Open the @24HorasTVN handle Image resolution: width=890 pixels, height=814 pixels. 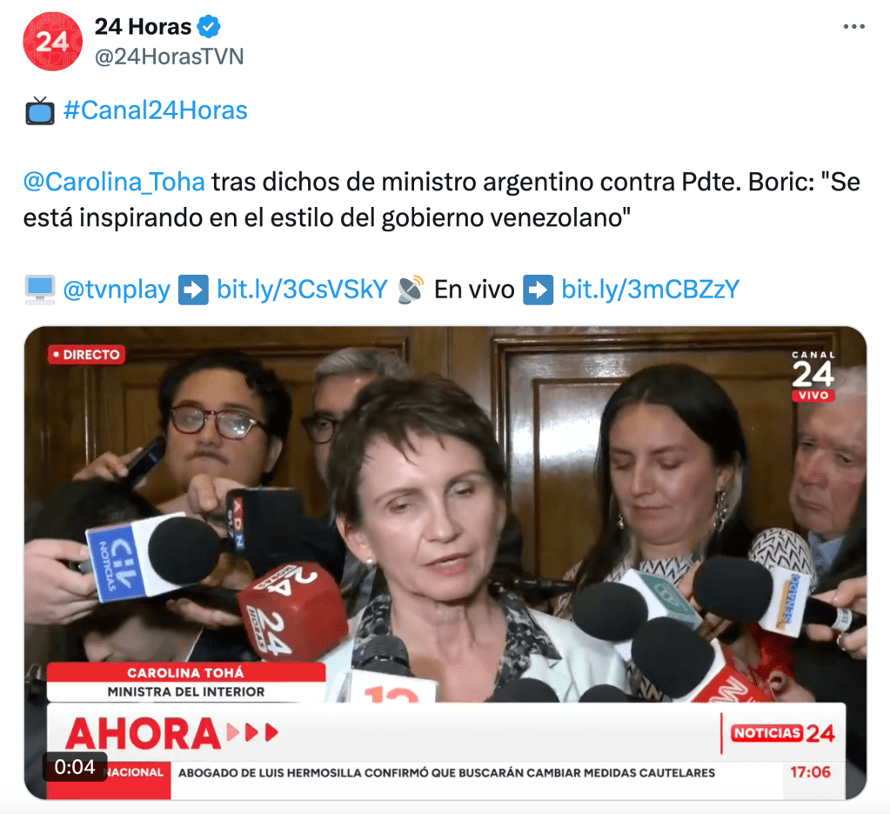point(169,57)
